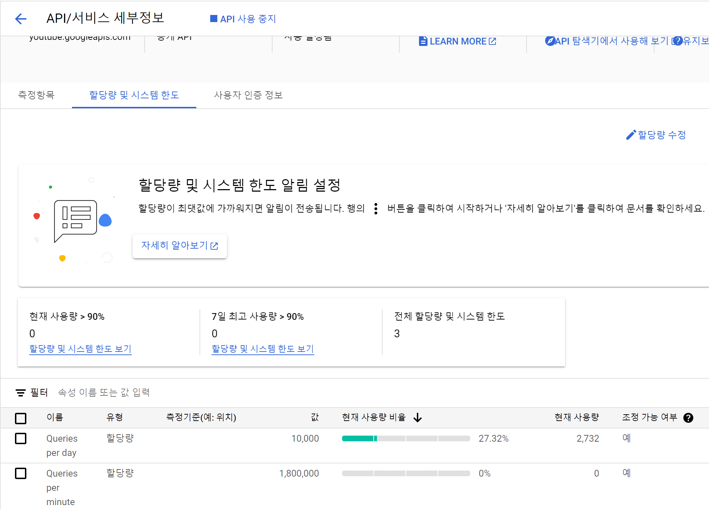This screenshot has height=509, width=709.
Task: Switch to the 측정항목 tab
Action: tap(36, 95)
